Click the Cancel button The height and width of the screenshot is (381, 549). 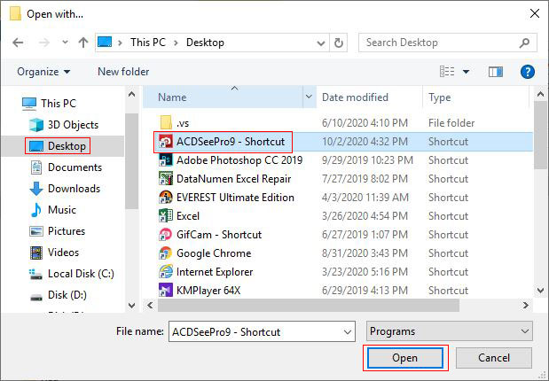[x=494, y=358]
